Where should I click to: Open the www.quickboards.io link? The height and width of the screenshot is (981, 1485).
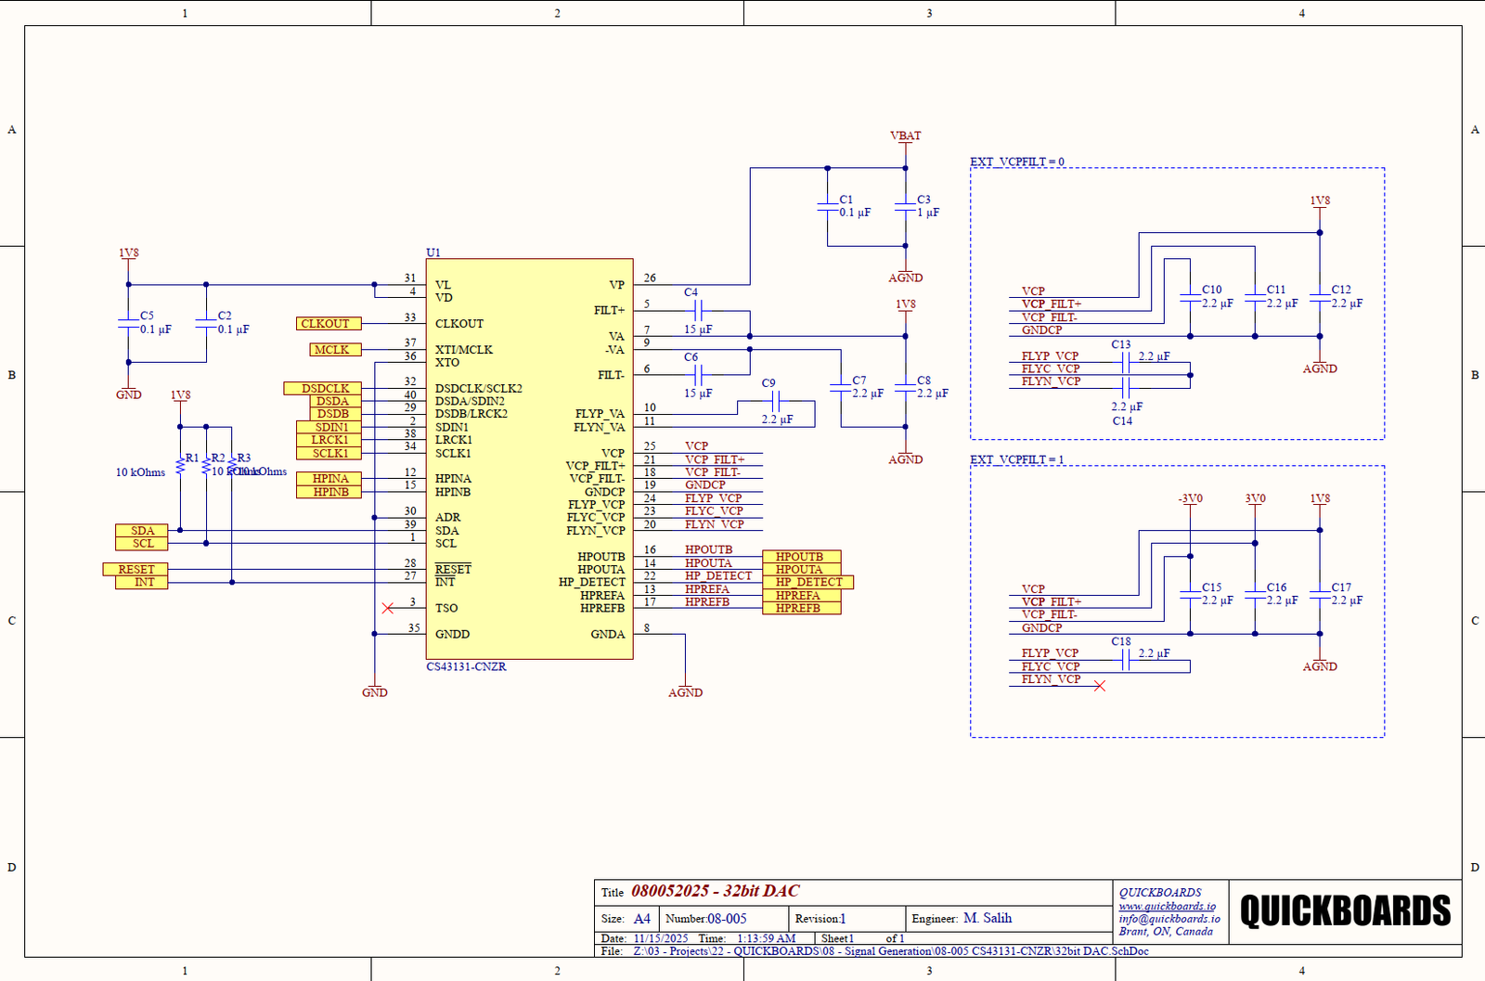[x=1167, y=906]
